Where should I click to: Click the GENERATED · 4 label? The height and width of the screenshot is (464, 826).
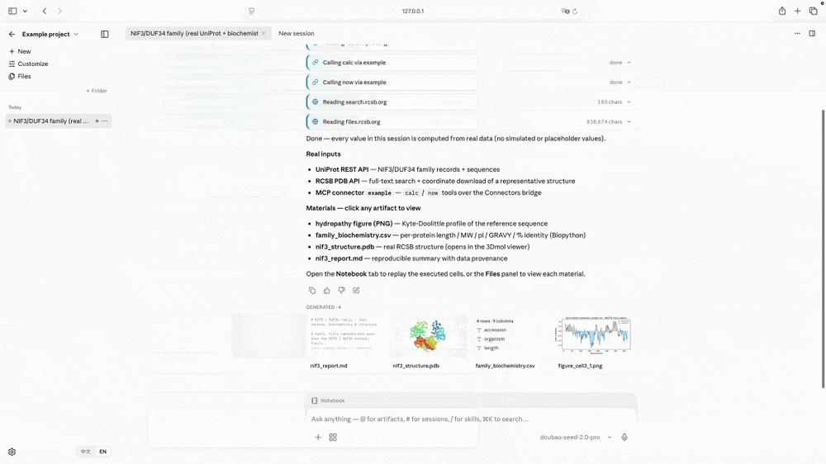324,307
